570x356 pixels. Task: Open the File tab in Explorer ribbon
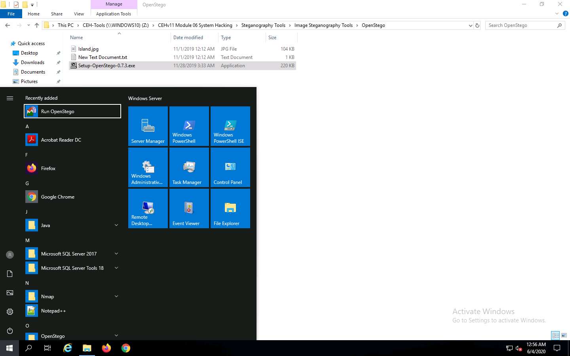11,14
